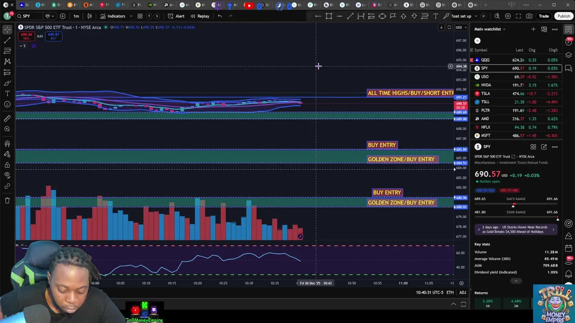Select the trend line tool in left sidebar

[7, 40]
